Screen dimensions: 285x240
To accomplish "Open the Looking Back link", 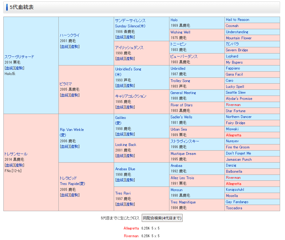I will (126, 145).
